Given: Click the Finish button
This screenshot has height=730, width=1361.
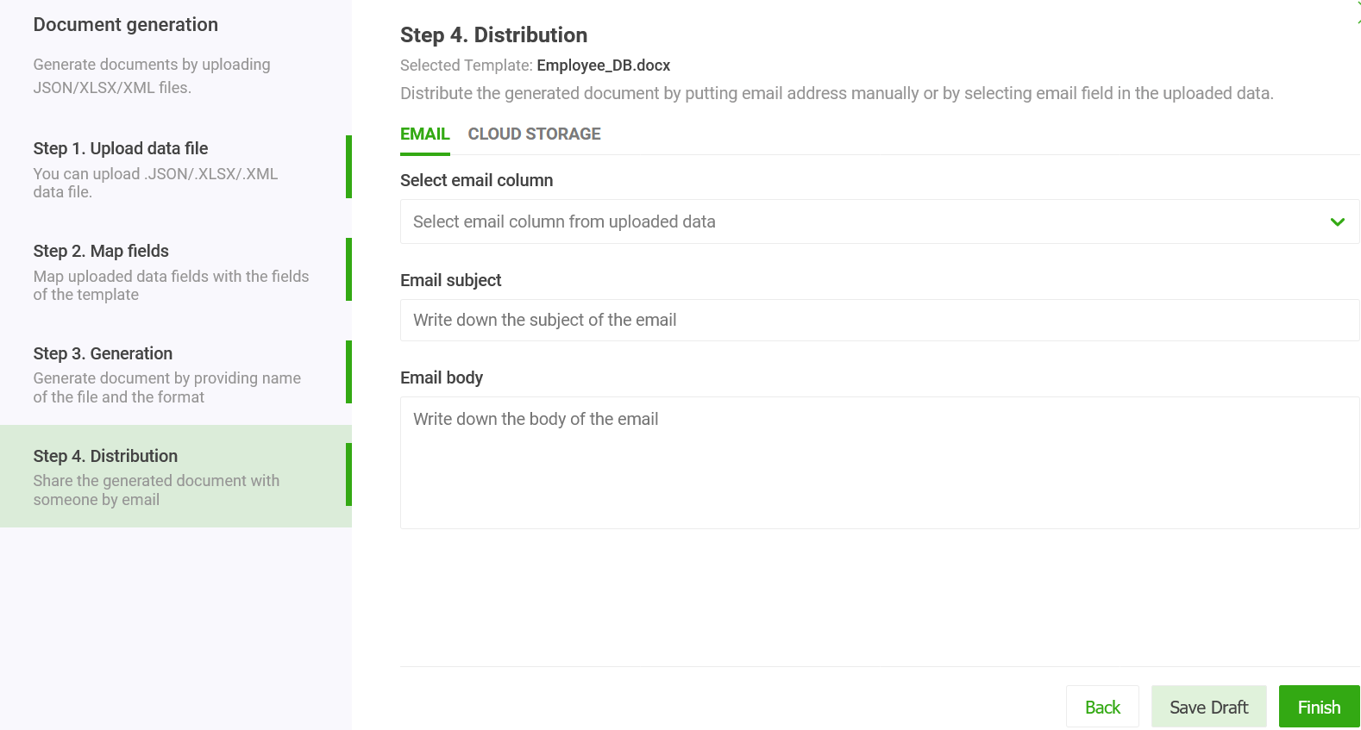Looking at the screenshot, I should click(x=1319, y=706).
